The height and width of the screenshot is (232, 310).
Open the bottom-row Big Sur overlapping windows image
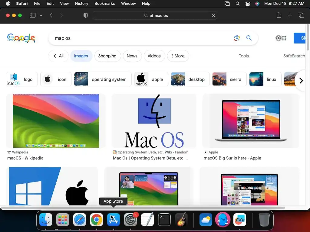[249, 186]
